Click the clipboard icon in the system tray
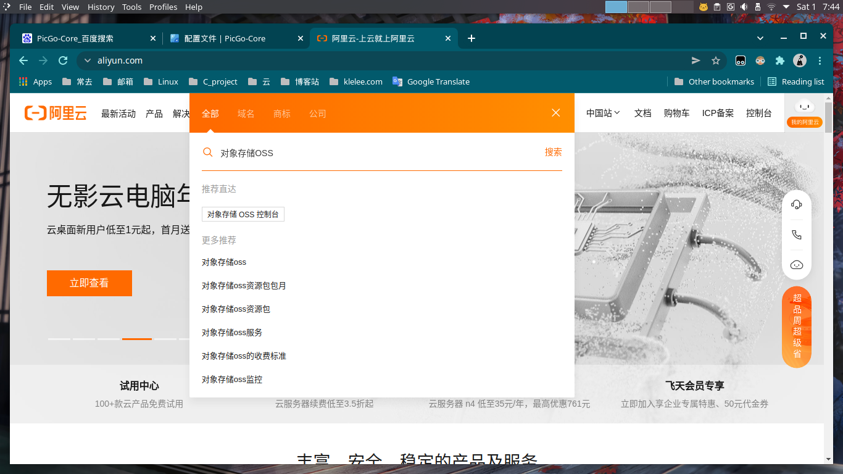 click(x=717, y=7)
